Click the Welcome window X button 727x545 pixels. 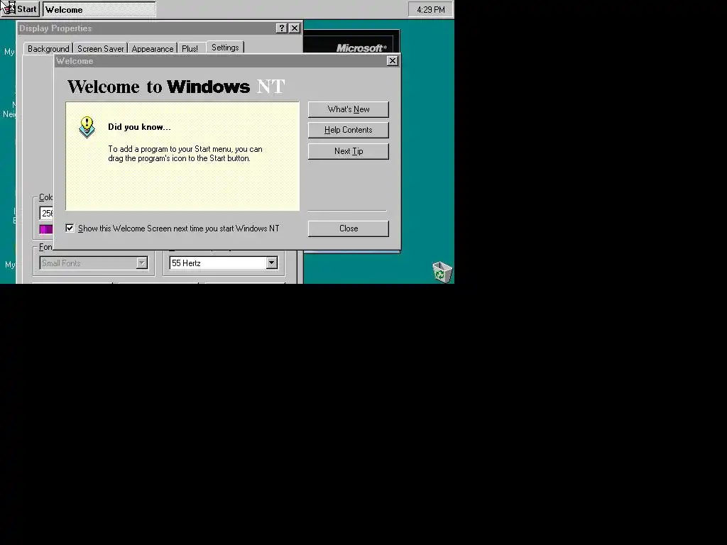point(392,61)
